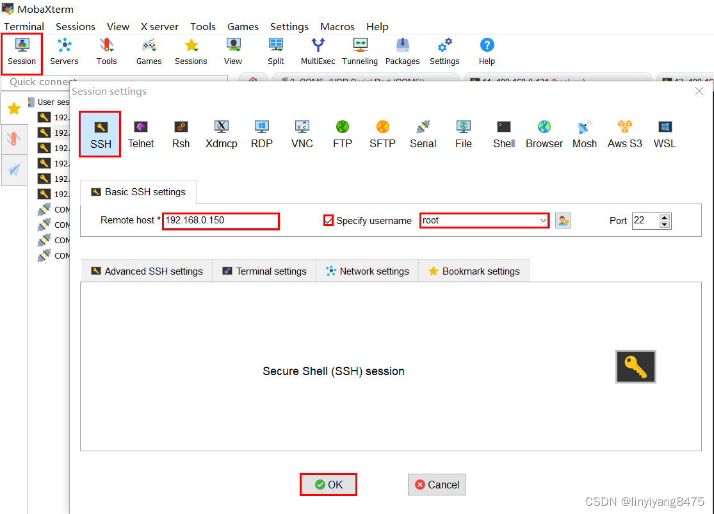Select the Serial session type
The height and width of the screenshot is (514, 714).
tap(423, 134)
